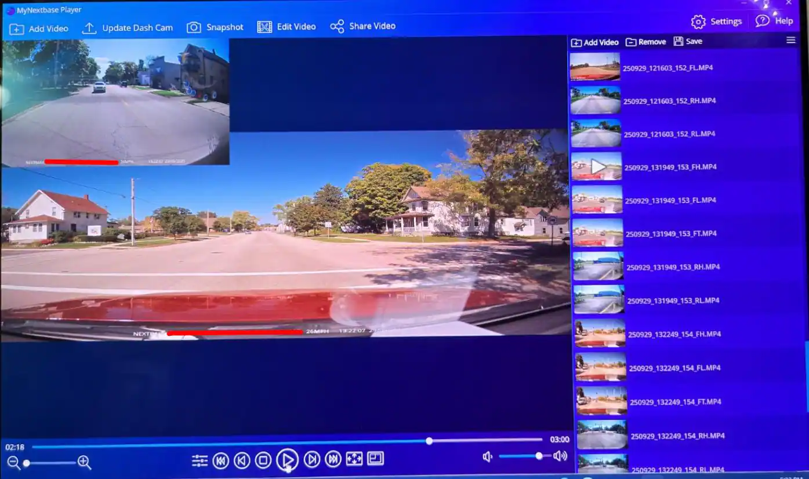This screenshot has width=809, height=479.
Task: Click the Play button
Action: pos(287,460)
